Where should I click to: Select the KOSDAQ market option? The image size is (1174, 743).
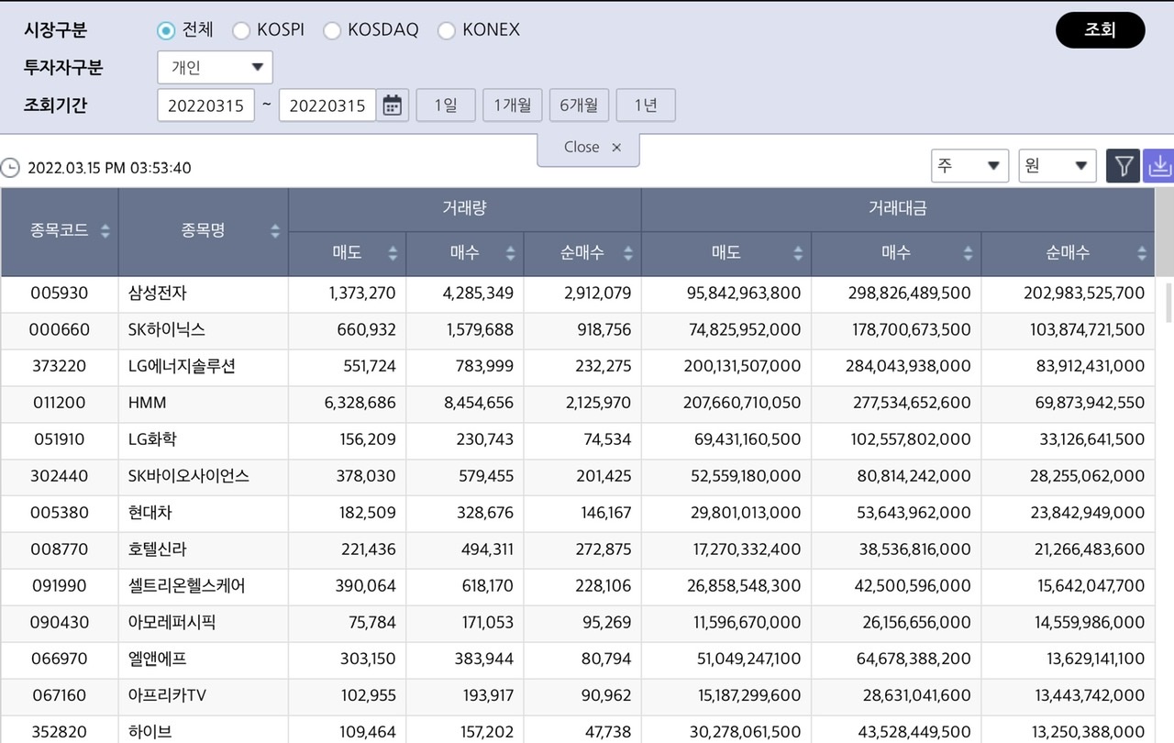pos(332,31)
